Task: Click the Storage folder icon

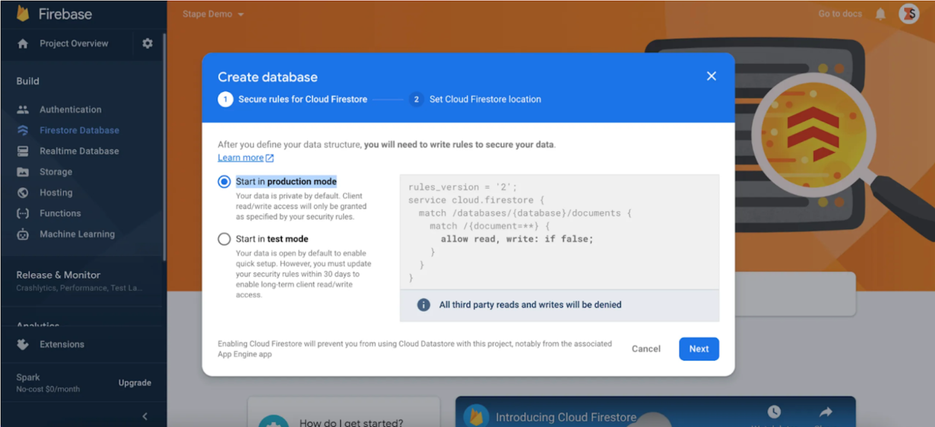Action: point(23,172)
